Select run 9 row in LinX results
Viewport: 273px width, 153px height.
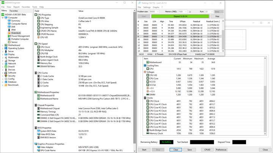pos(179,37)
